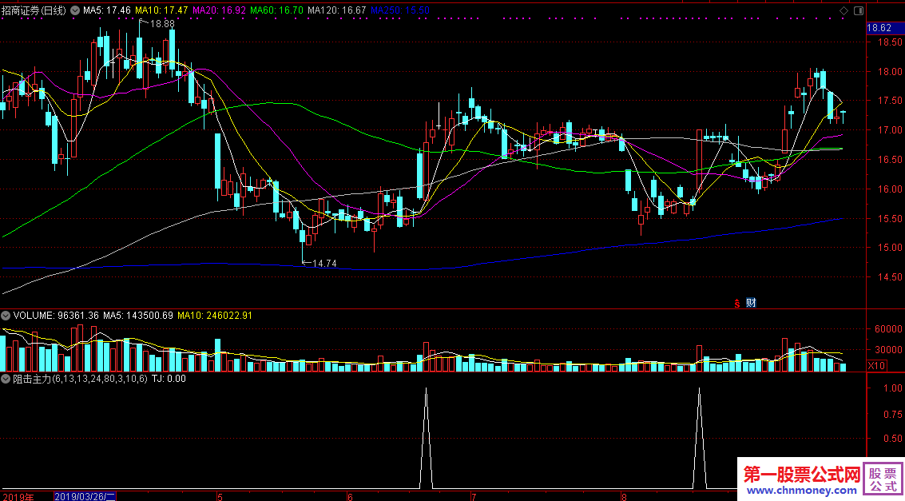Expand the 阻击主力 indicator dropdown arrow
This screenshot has height=501, width=905.
coord(6,379)
